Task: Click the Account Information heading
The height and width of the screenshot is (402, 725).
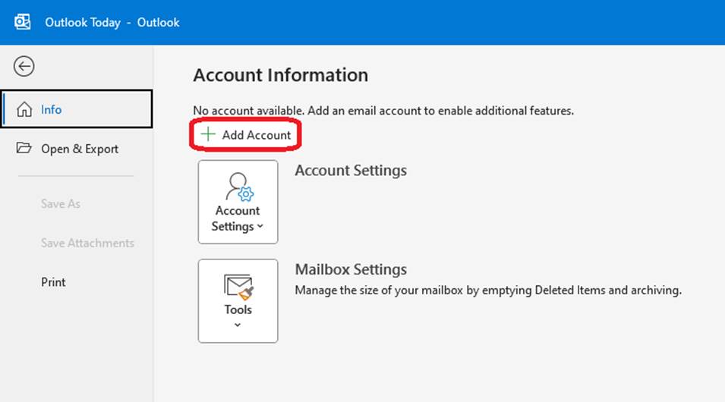Action: coord(281,75)
